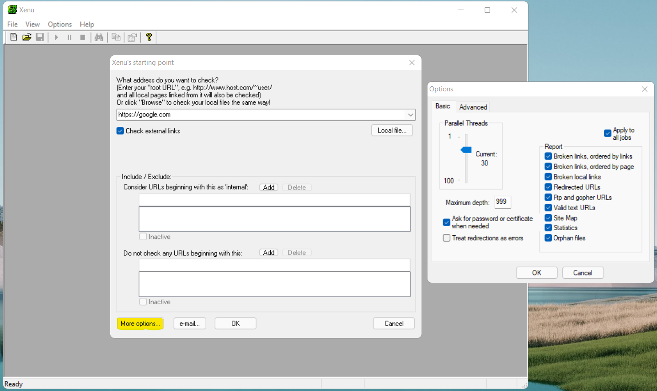Image resolution: width=657 pixels, height=391 pixels.
Task: Click the More options... button
Action: [140, 323]
